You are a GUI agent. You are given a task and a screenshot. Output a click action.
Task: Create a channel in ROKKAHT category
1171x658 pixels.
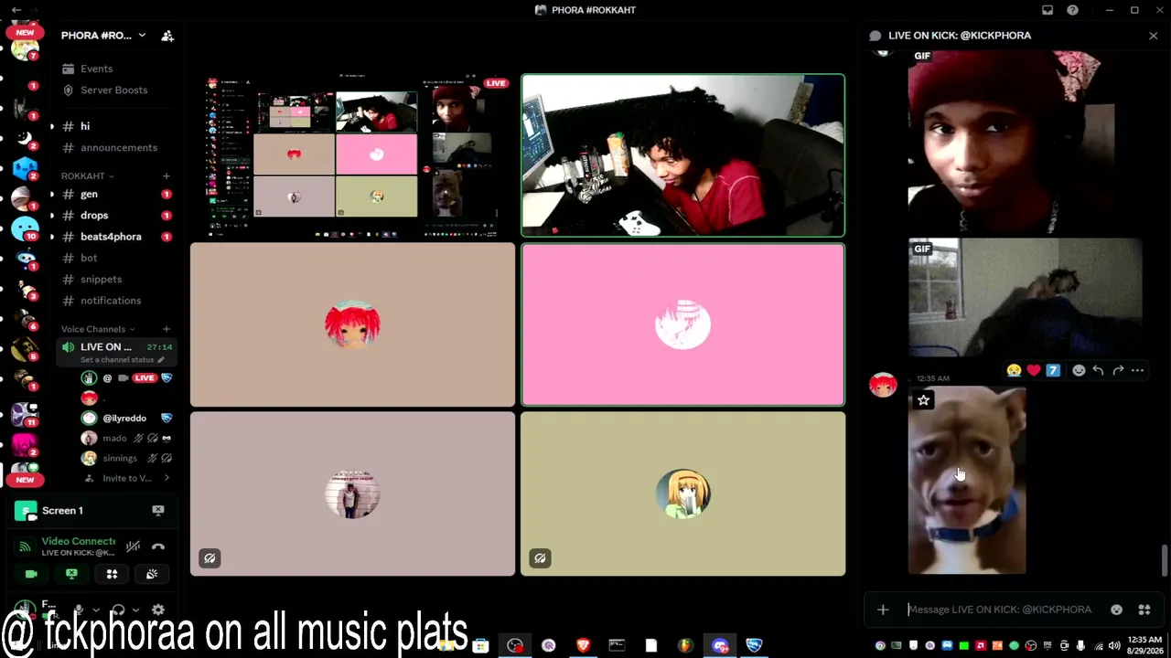click(x=167, y=175)
